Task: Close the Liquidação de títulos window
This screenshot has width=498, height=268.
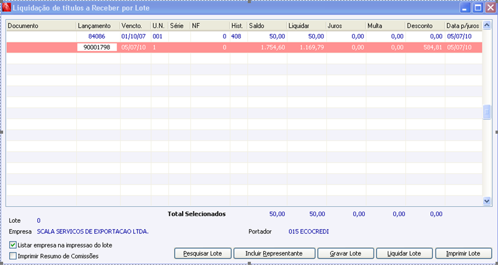Action: (491, 7)
